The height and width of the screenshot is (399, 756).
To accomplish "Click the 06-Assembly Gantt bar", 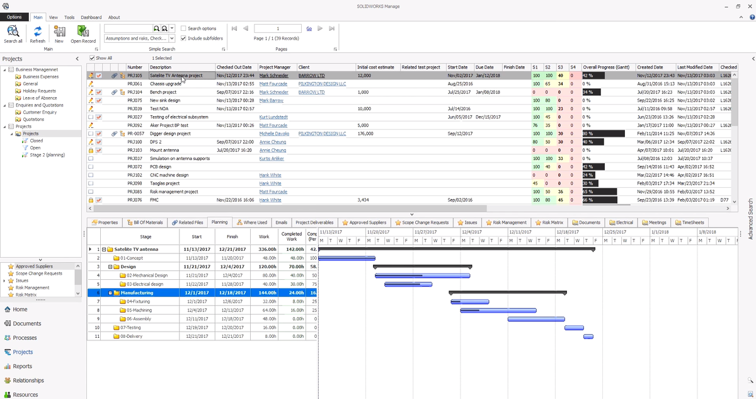I will click(x=535, y=319).
